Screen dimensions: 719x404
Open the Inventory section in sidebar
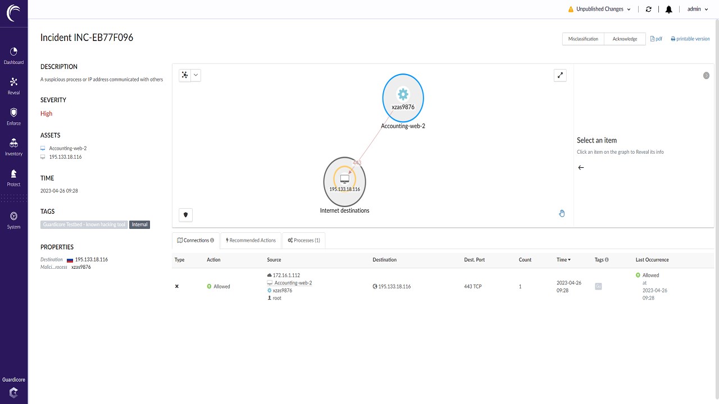[x=13, y=147]
